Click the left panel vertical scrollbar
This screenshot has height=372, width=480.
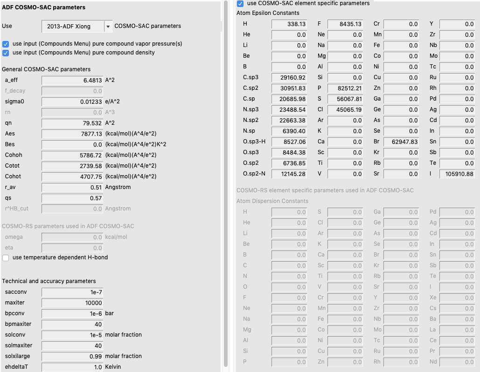[x=226, y=183]
